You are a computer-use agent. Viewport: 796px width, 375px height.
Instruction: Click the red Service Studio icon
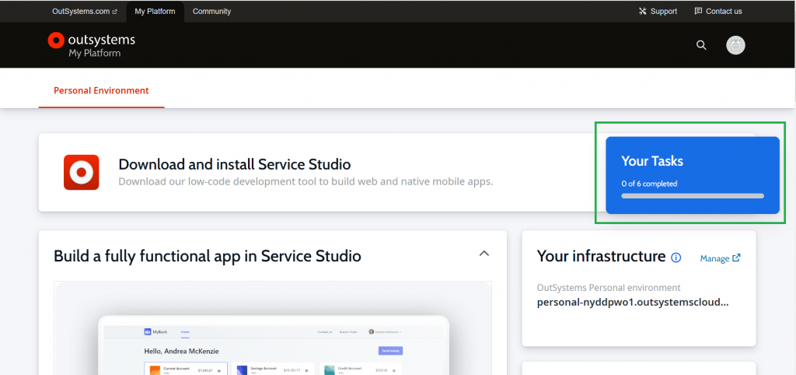pos(81,172)
